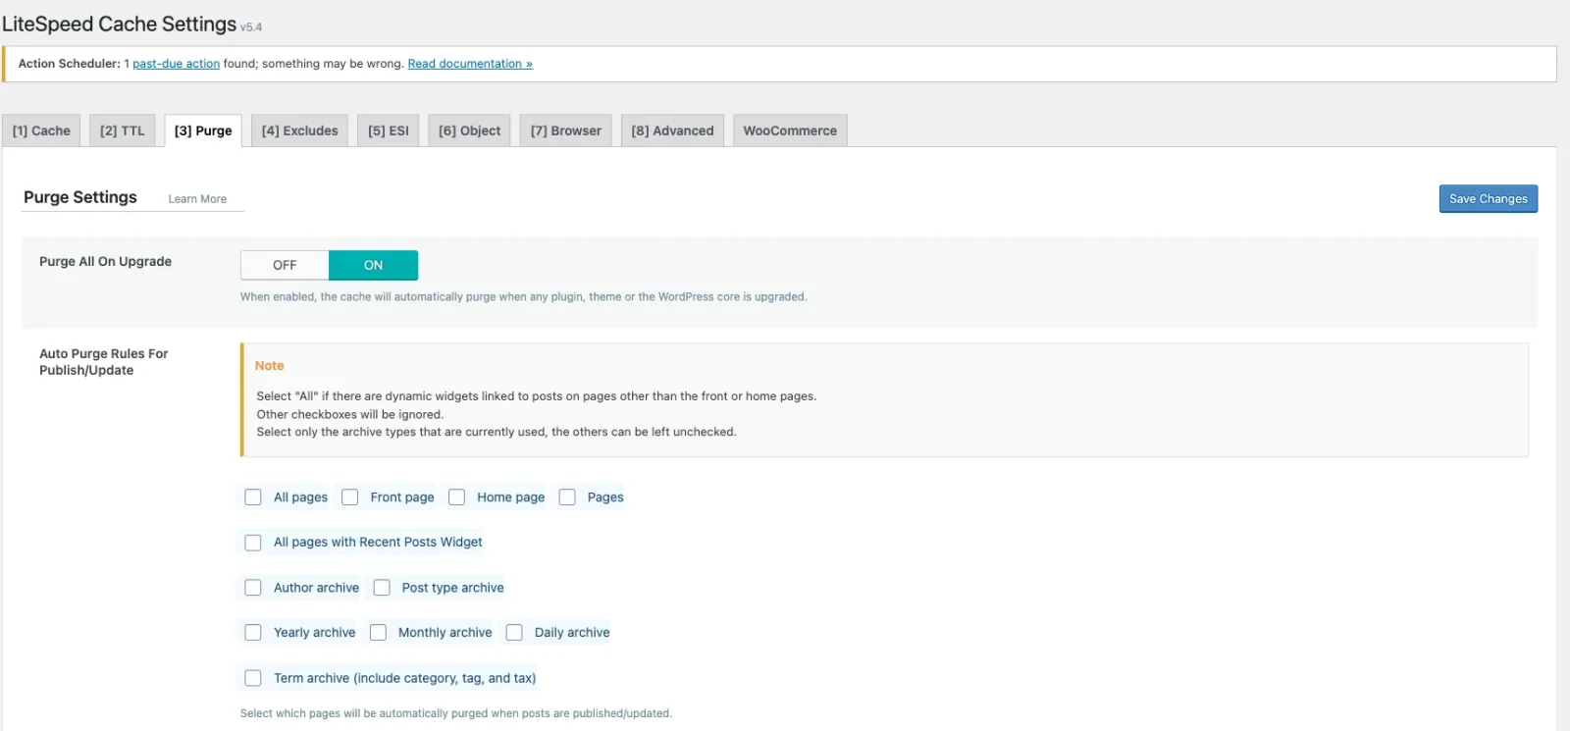Follow the Read documentation link
The height and width of the screenshot is (731, 1570).
[470, 64]
